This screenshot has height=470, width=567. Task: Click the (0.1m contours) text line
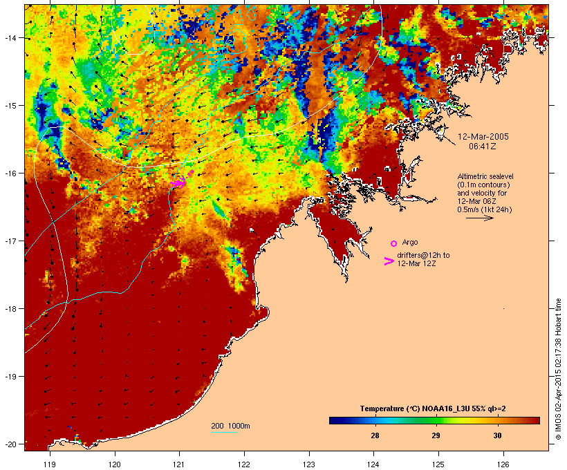[484, 185]
